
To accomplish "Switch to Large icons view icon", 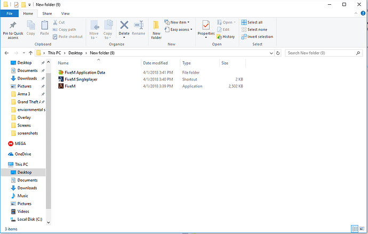I will point(362,229).
